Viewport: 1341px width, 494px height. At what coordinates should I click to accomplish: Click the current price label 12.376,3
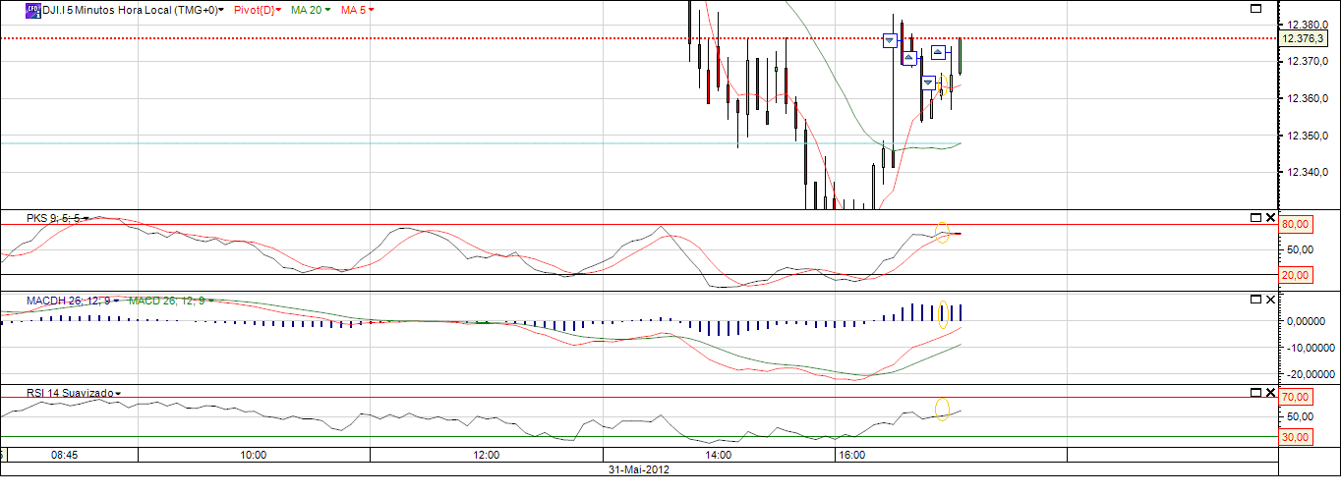click(x=1302, y=38)
